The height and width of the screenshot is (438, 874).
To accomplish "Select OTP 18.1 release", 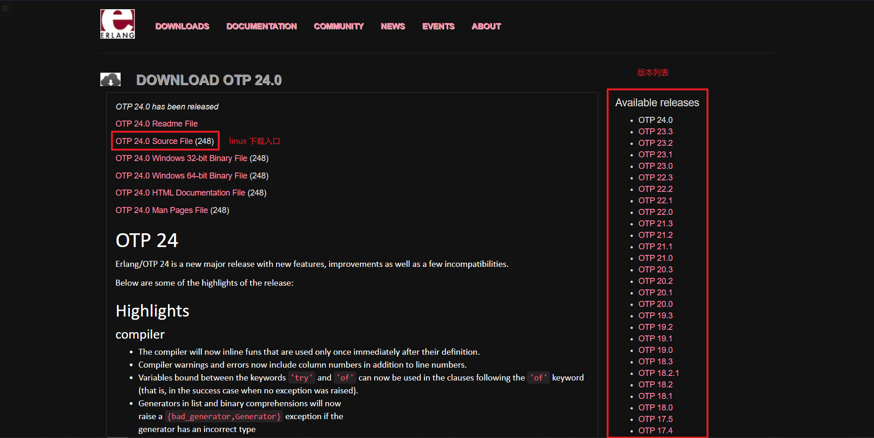I will [655, 396].
